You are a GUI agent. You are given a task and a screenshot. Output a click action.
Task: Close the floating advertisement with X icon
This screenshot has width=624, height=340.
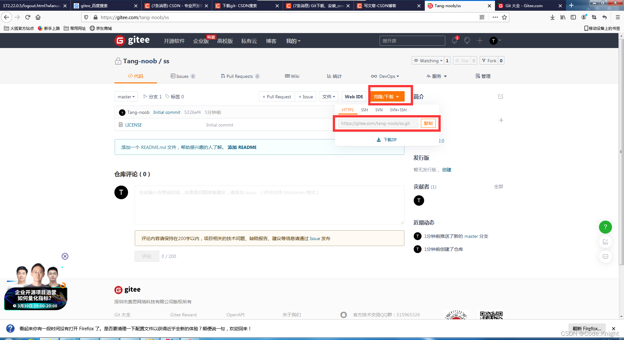point(65,256)
